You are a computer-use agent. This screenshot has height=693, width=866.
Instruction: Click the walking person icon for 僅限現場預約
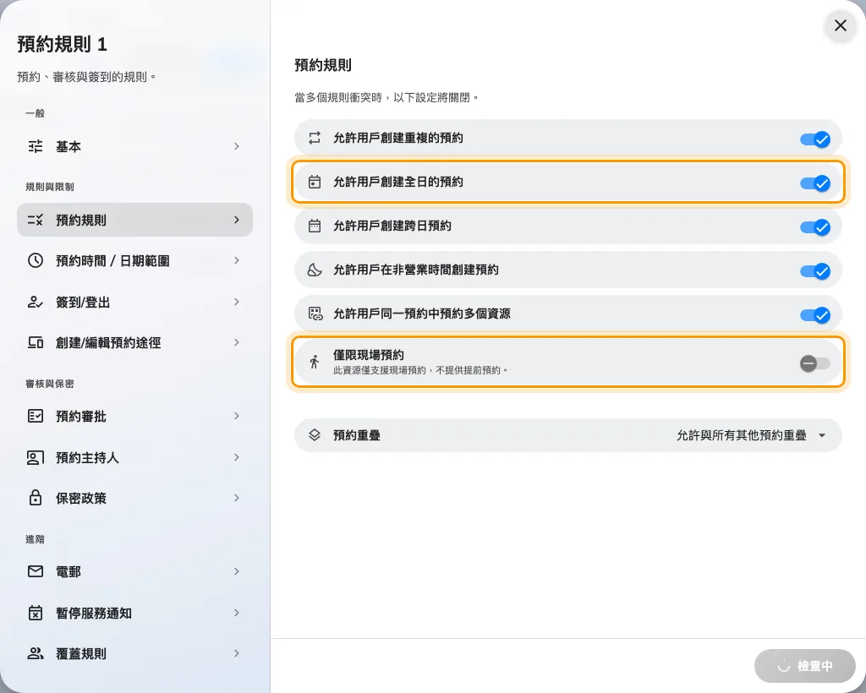click(315, 362)
